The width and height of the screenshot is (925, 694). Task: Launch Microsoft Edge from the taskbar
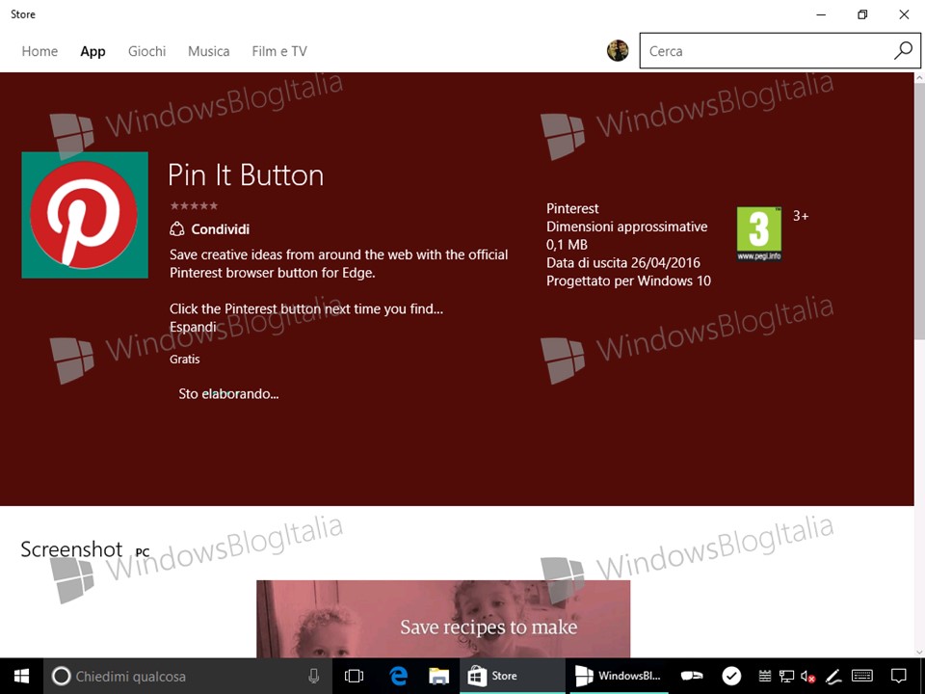(x=399, y=677)
